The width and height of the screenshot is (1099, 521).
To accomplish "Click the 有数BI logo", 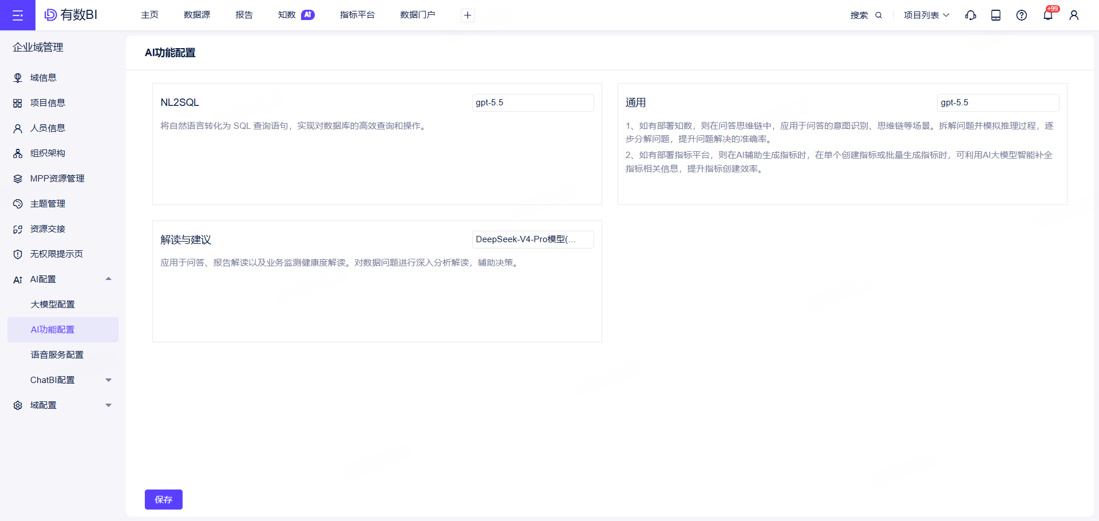I will tap(71, 15).
